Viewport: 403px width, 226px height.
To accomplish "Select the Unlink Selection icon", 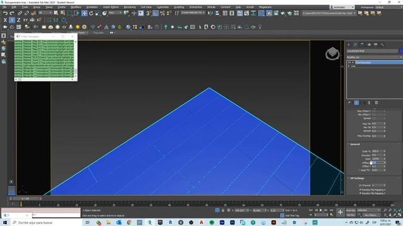I will [x=26, y=13].
